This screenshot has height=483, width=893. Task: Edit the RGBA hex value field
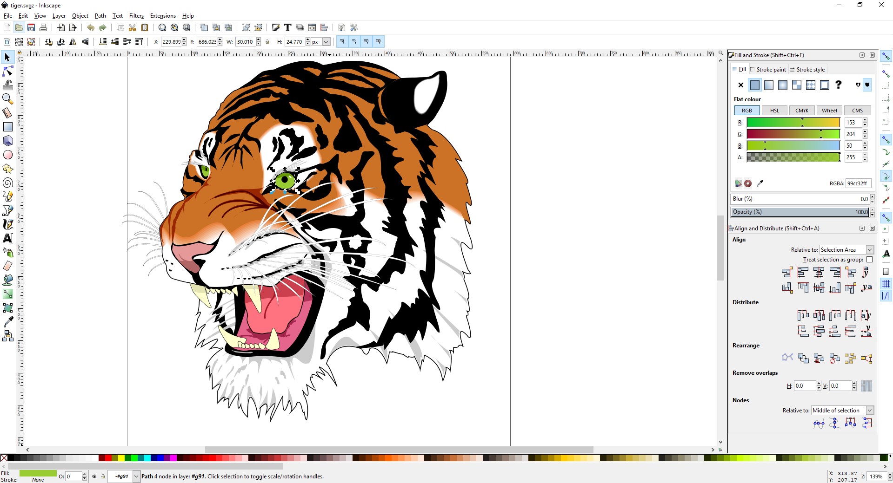pos(858,183)
